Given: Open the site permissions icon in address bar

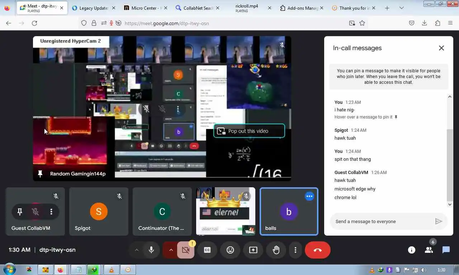Looking at the screenshot, I should point(104,23).
